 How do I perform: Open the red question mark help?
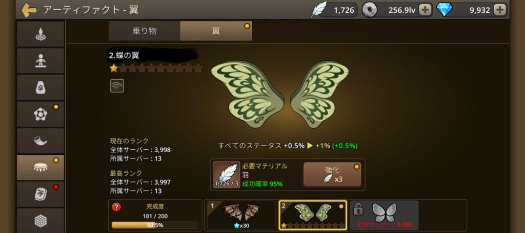point(116,207)
